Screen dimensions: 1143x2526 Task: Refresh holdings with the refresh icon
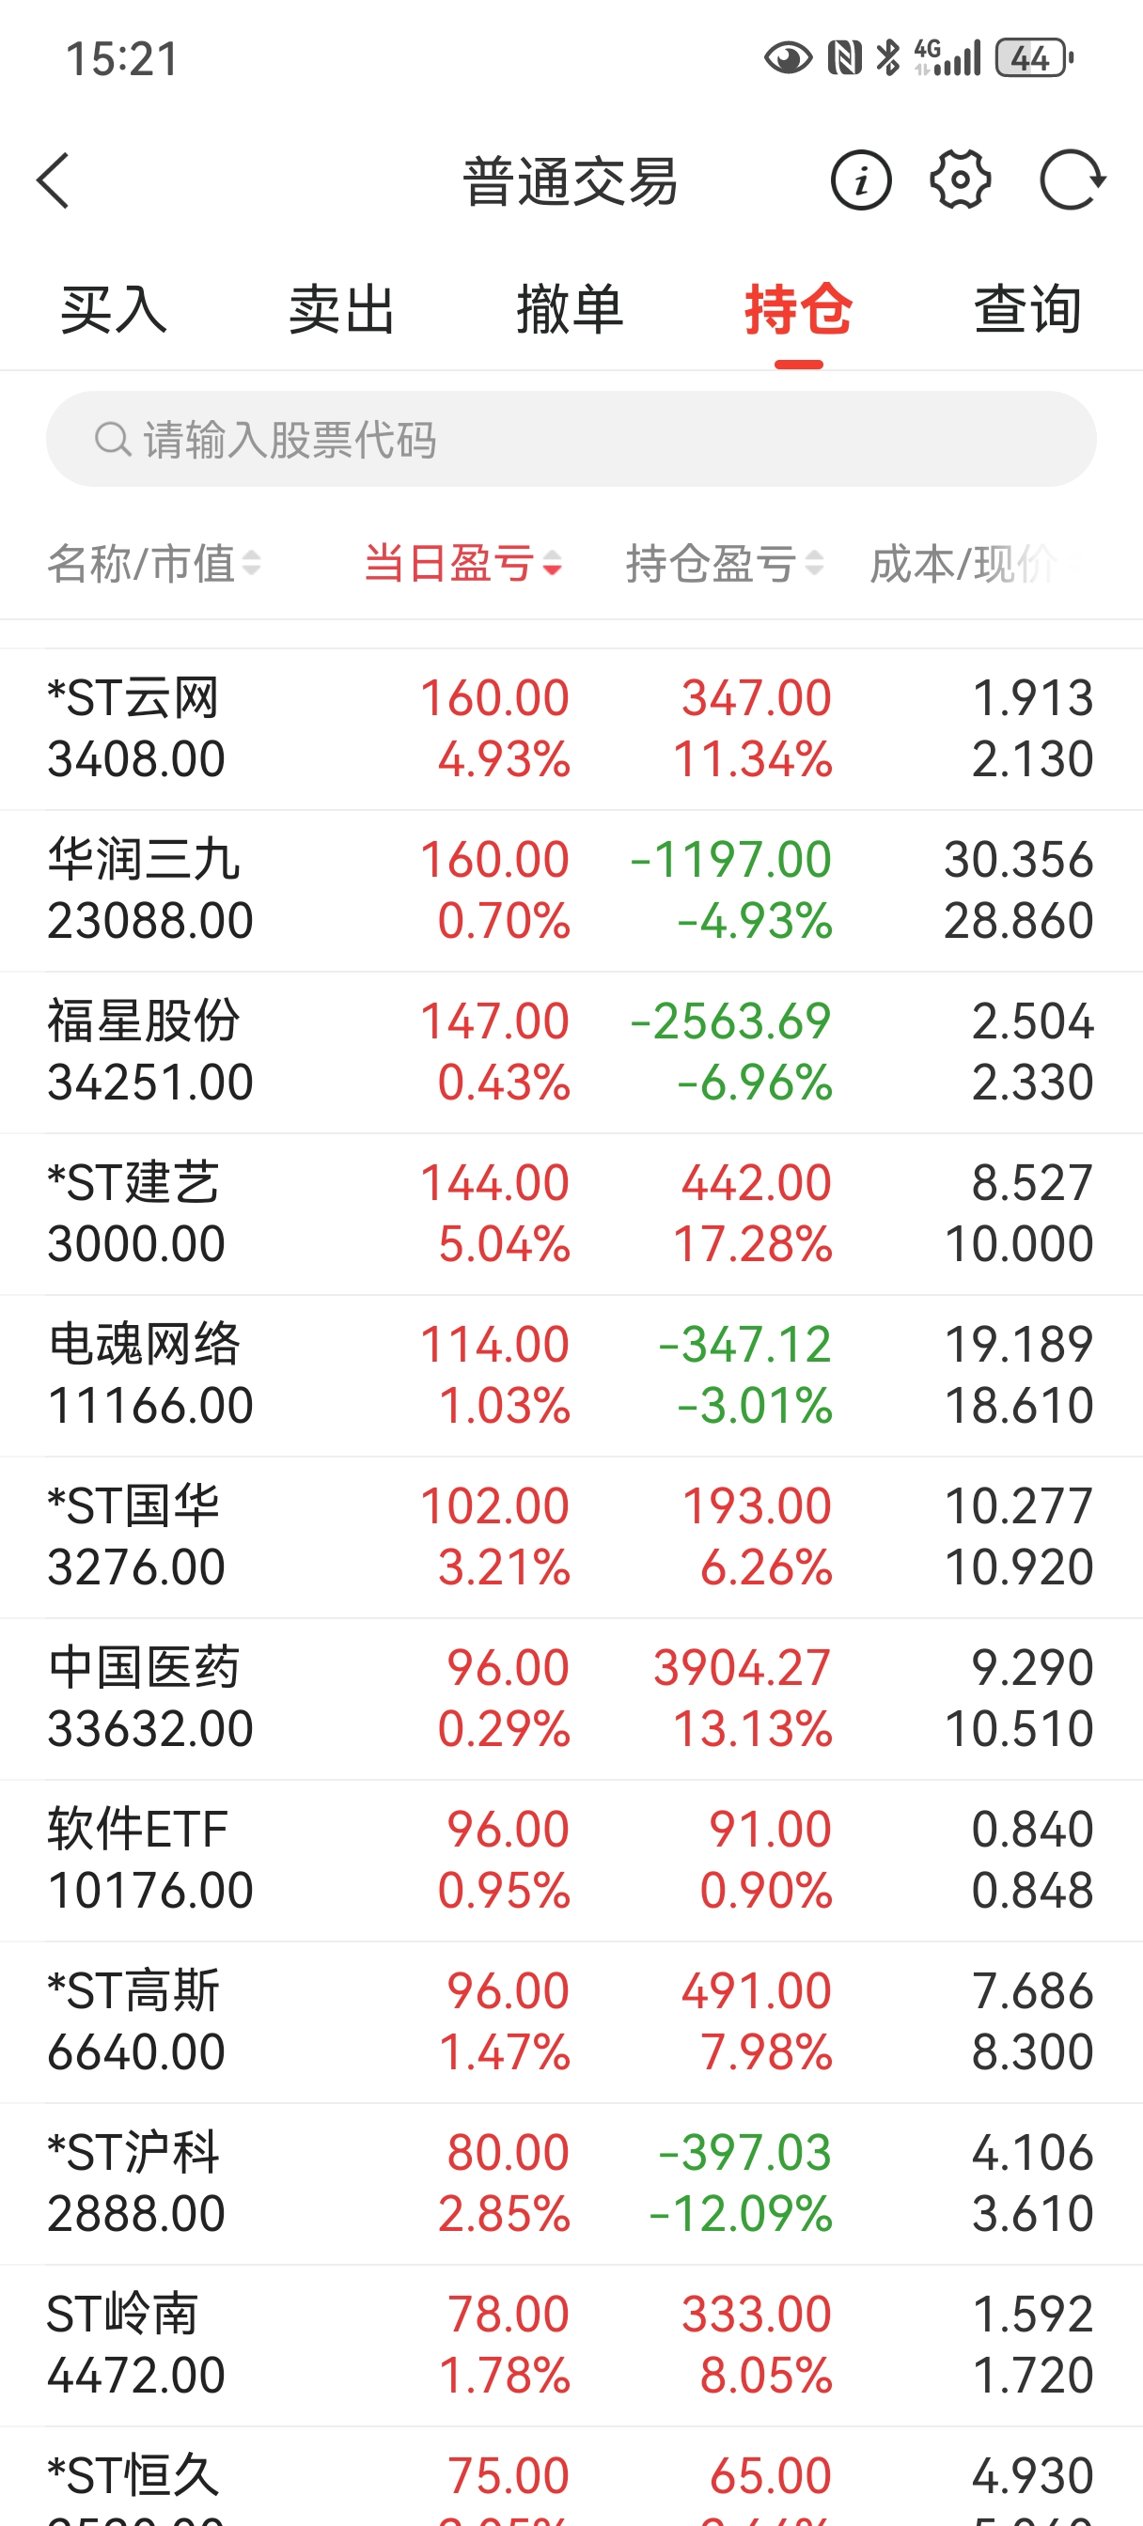click(x=1072, y=180)
